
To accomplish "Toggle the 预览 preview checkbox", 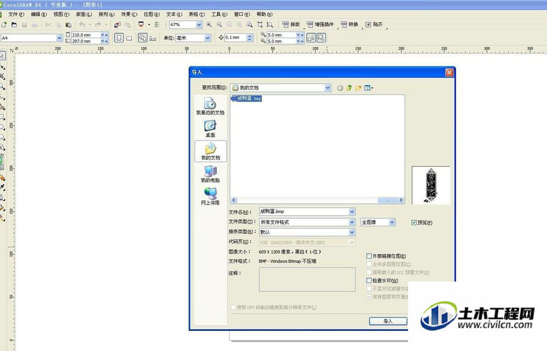I will point(414,223).
